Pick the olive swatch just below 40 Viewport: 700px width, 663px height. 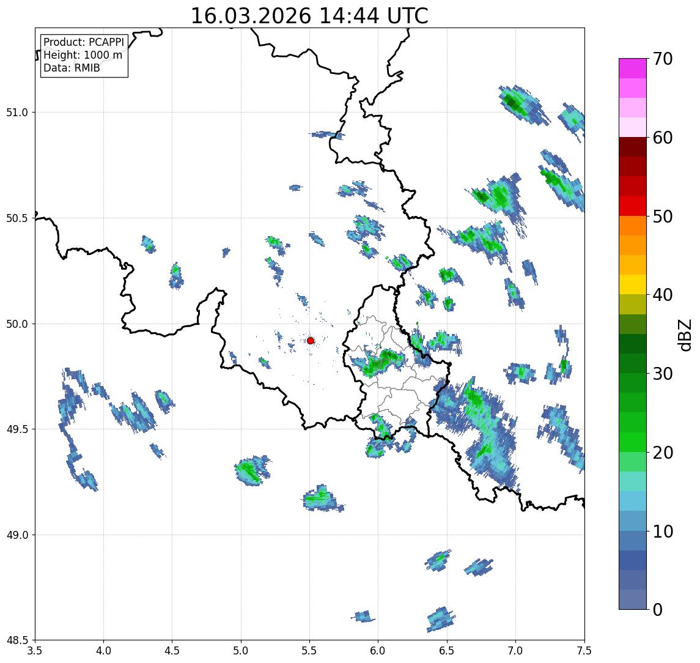(633, 304)
